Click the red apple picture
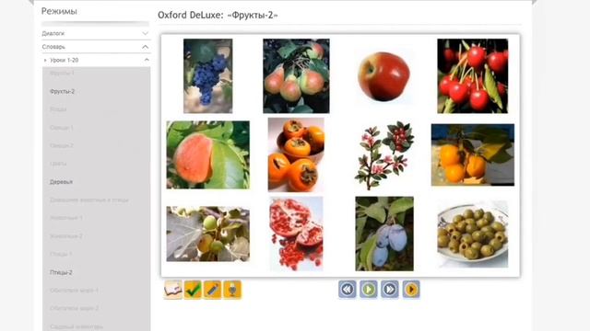The image size is (590, 331). click(383, 76)
